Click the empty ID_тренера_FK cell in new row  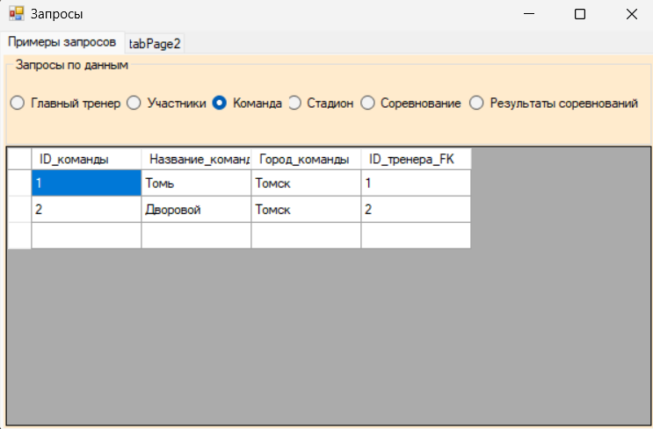click(416, 236)
